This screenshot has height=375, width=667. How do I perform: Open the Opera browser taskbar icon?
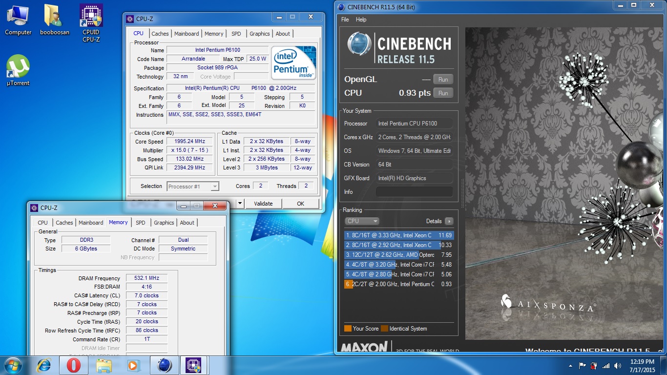pos(74,365)
